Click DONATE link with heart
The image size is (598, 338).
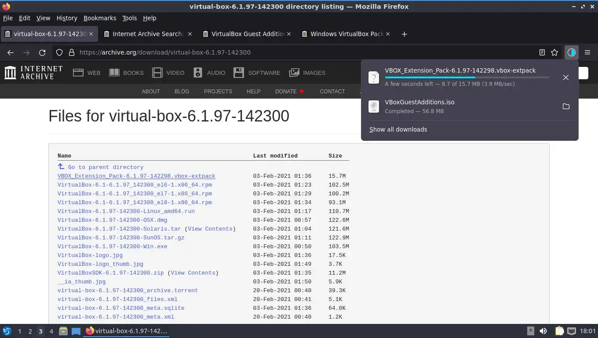tap(290, 92)
